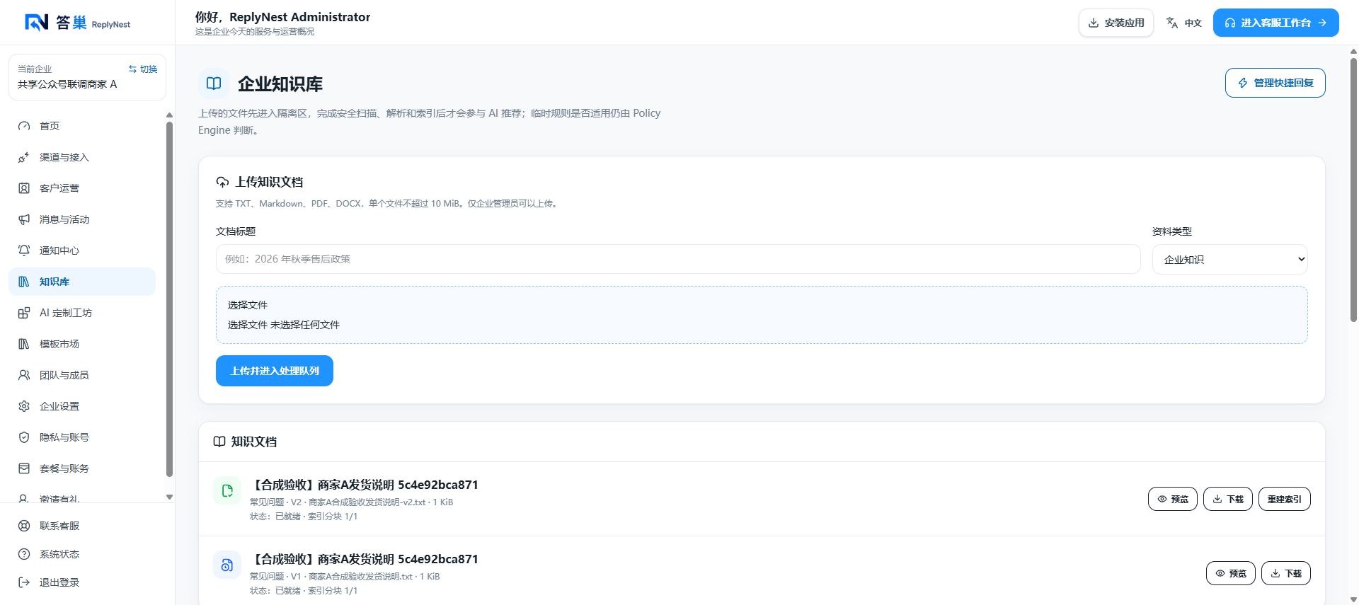1359x605 pixels.
Task: Open 知识库 in the sidebar menu
Action: tap(82, 282)
